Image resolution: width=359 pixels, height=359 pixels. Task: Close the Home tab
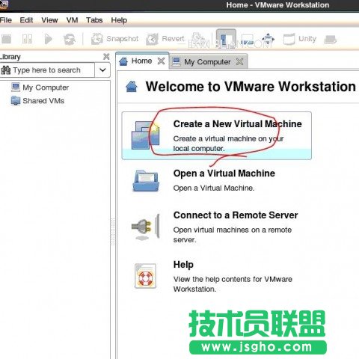click(162, 61)
